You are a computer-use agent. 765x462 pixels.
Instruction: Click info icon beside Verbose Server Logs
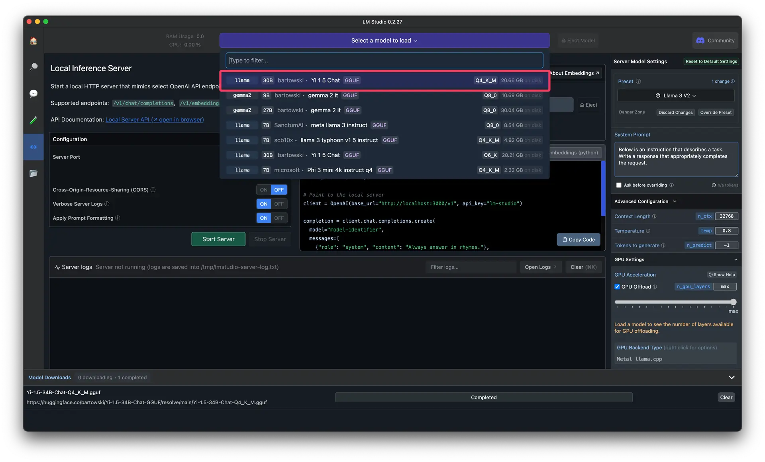point(107,204)
